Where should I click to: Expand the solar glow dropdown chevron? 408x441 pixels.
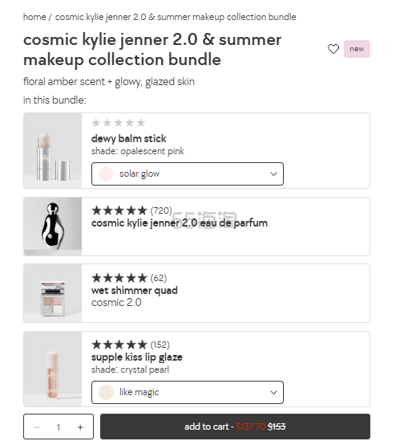click(273, 174)
